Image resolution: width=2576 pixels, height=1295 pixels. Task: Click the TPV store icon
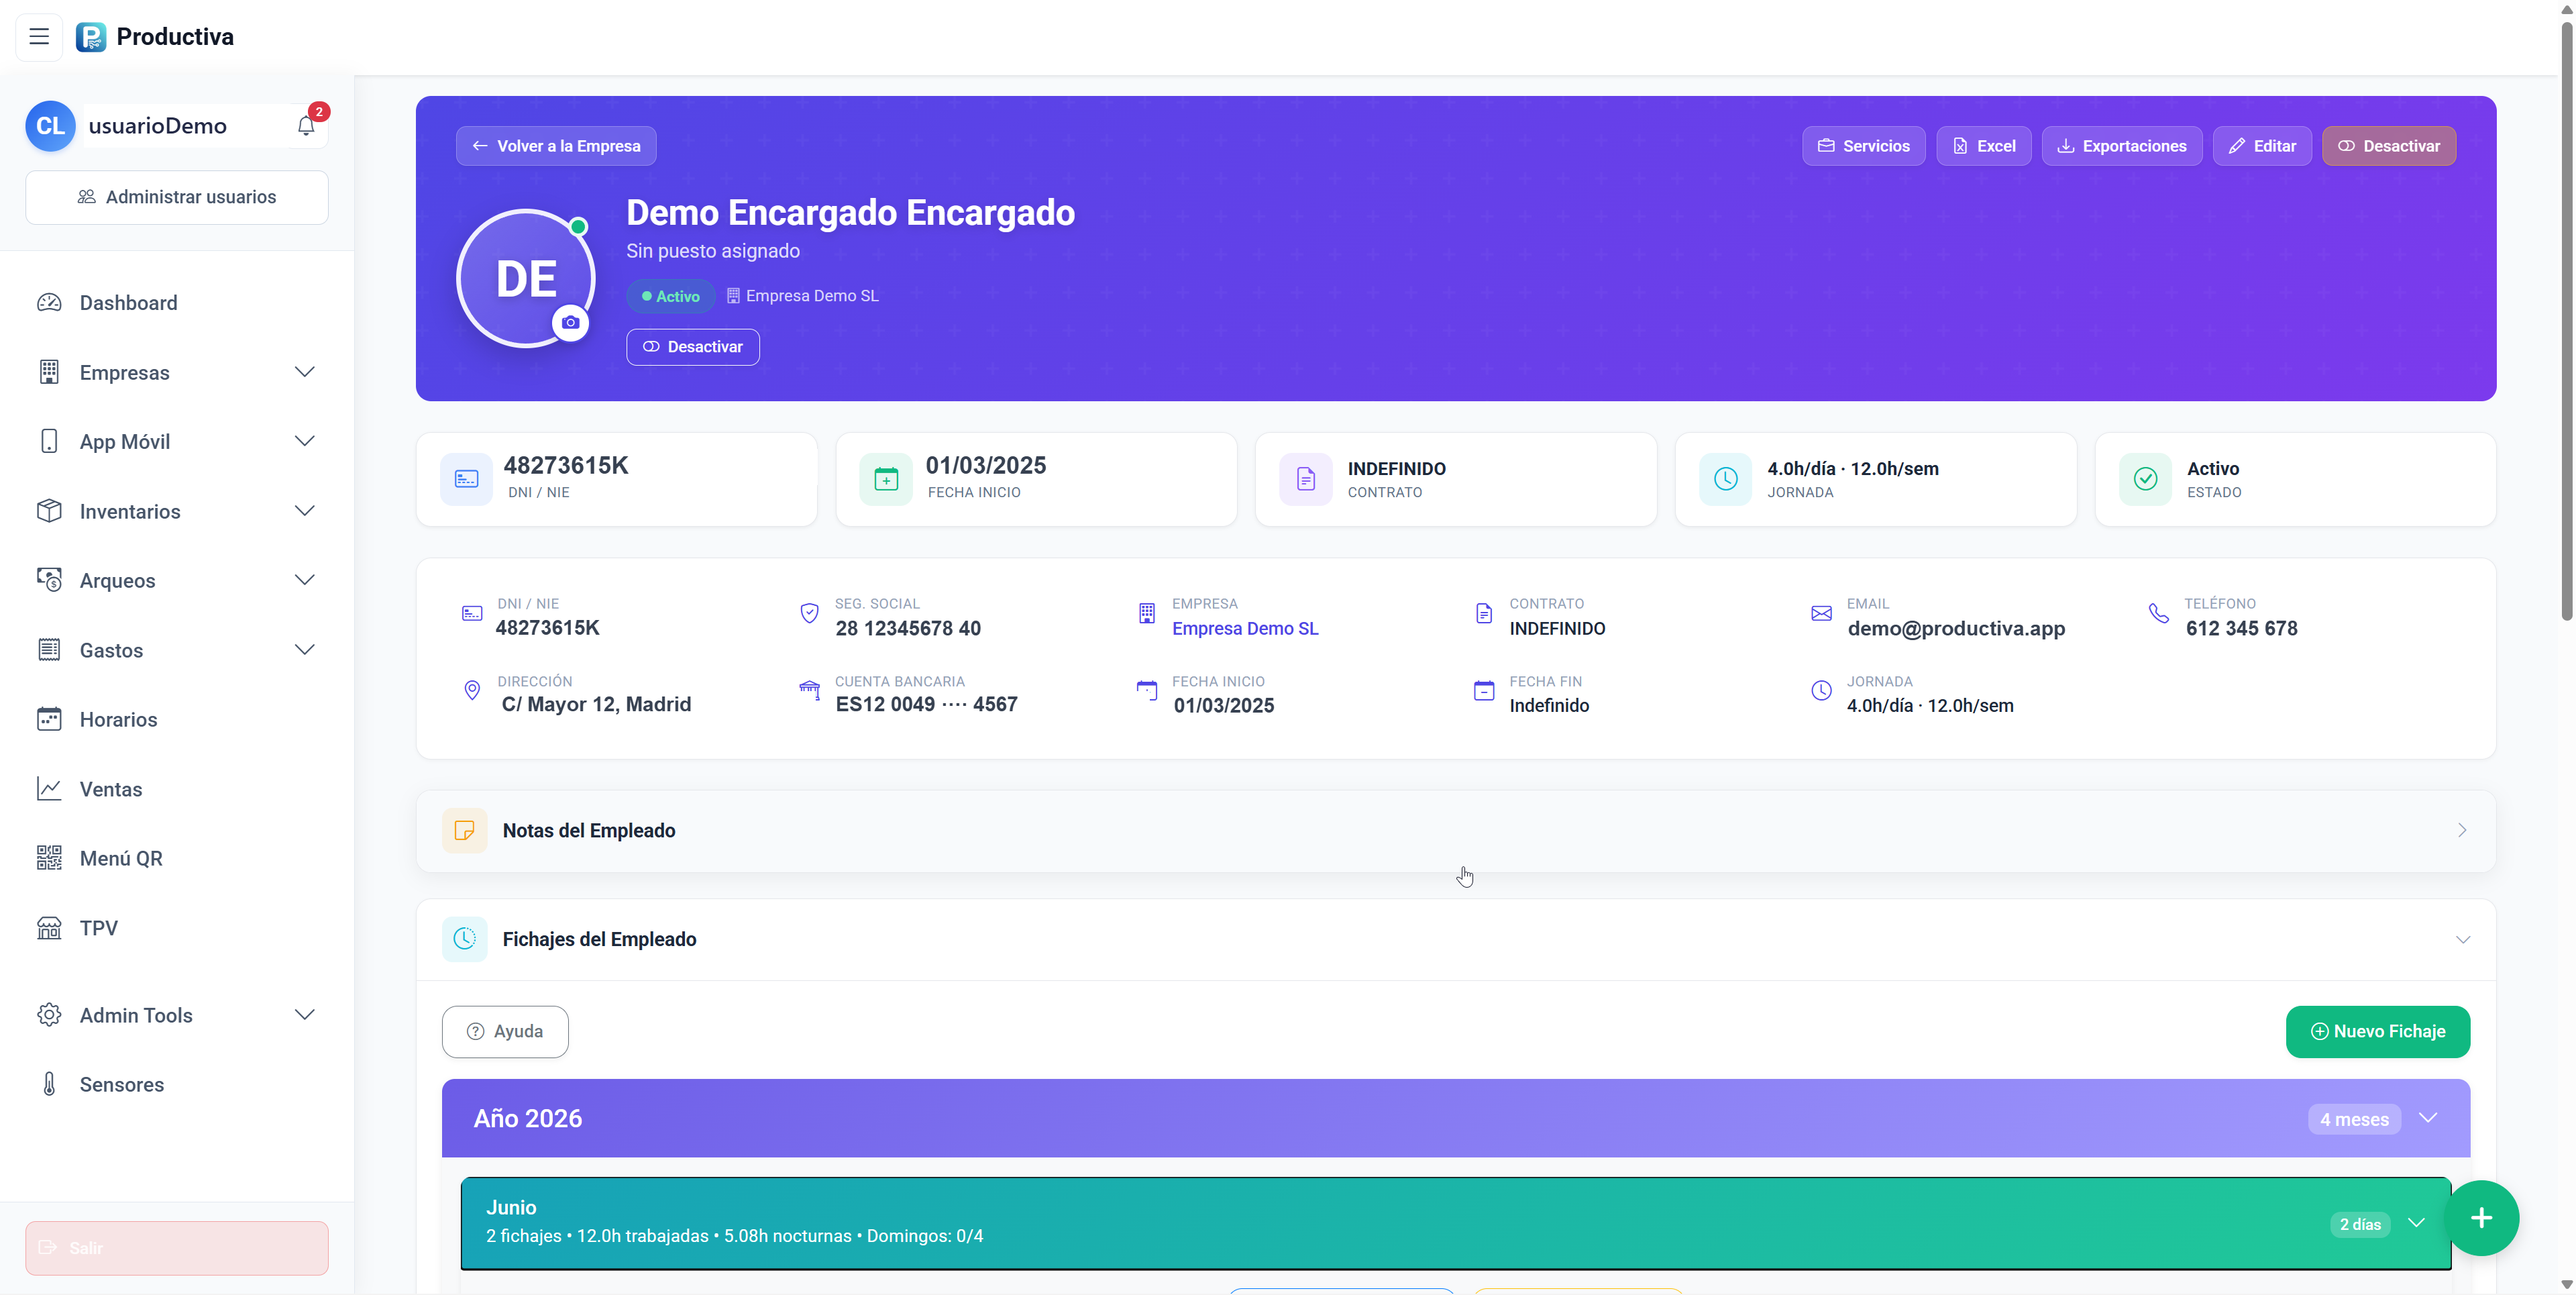[x=49, y=928]
